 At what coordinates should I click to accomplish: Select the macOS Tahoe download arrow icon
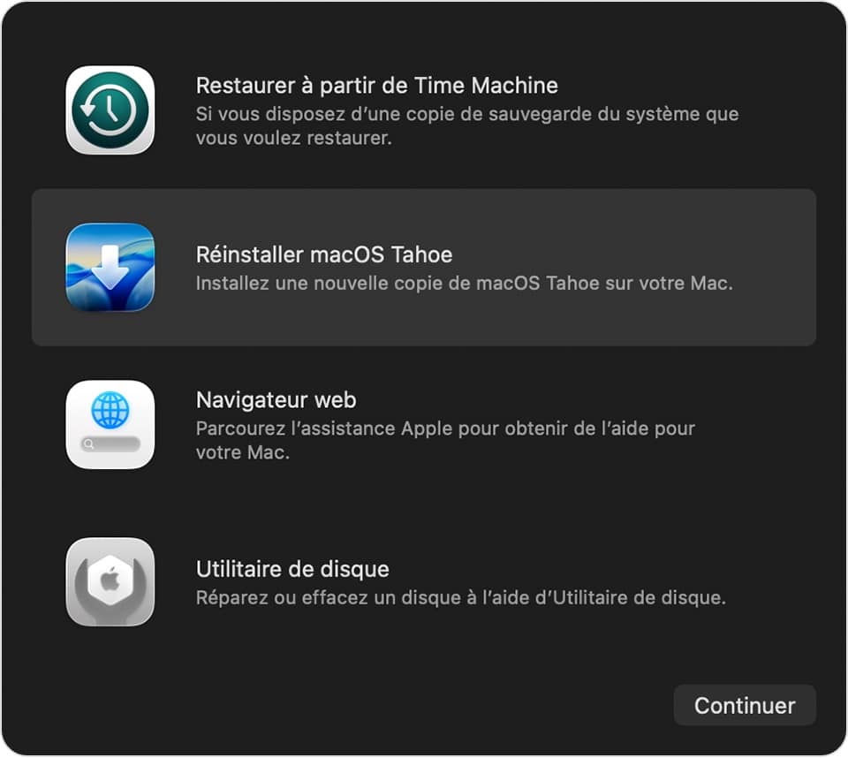110,268
